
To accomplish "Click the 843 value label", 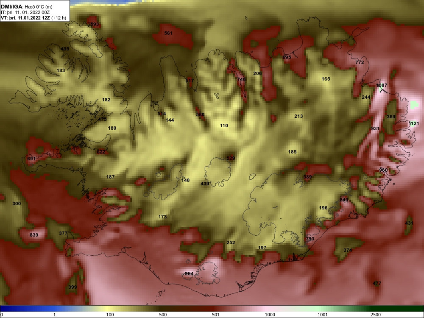I will pos(344,200).
